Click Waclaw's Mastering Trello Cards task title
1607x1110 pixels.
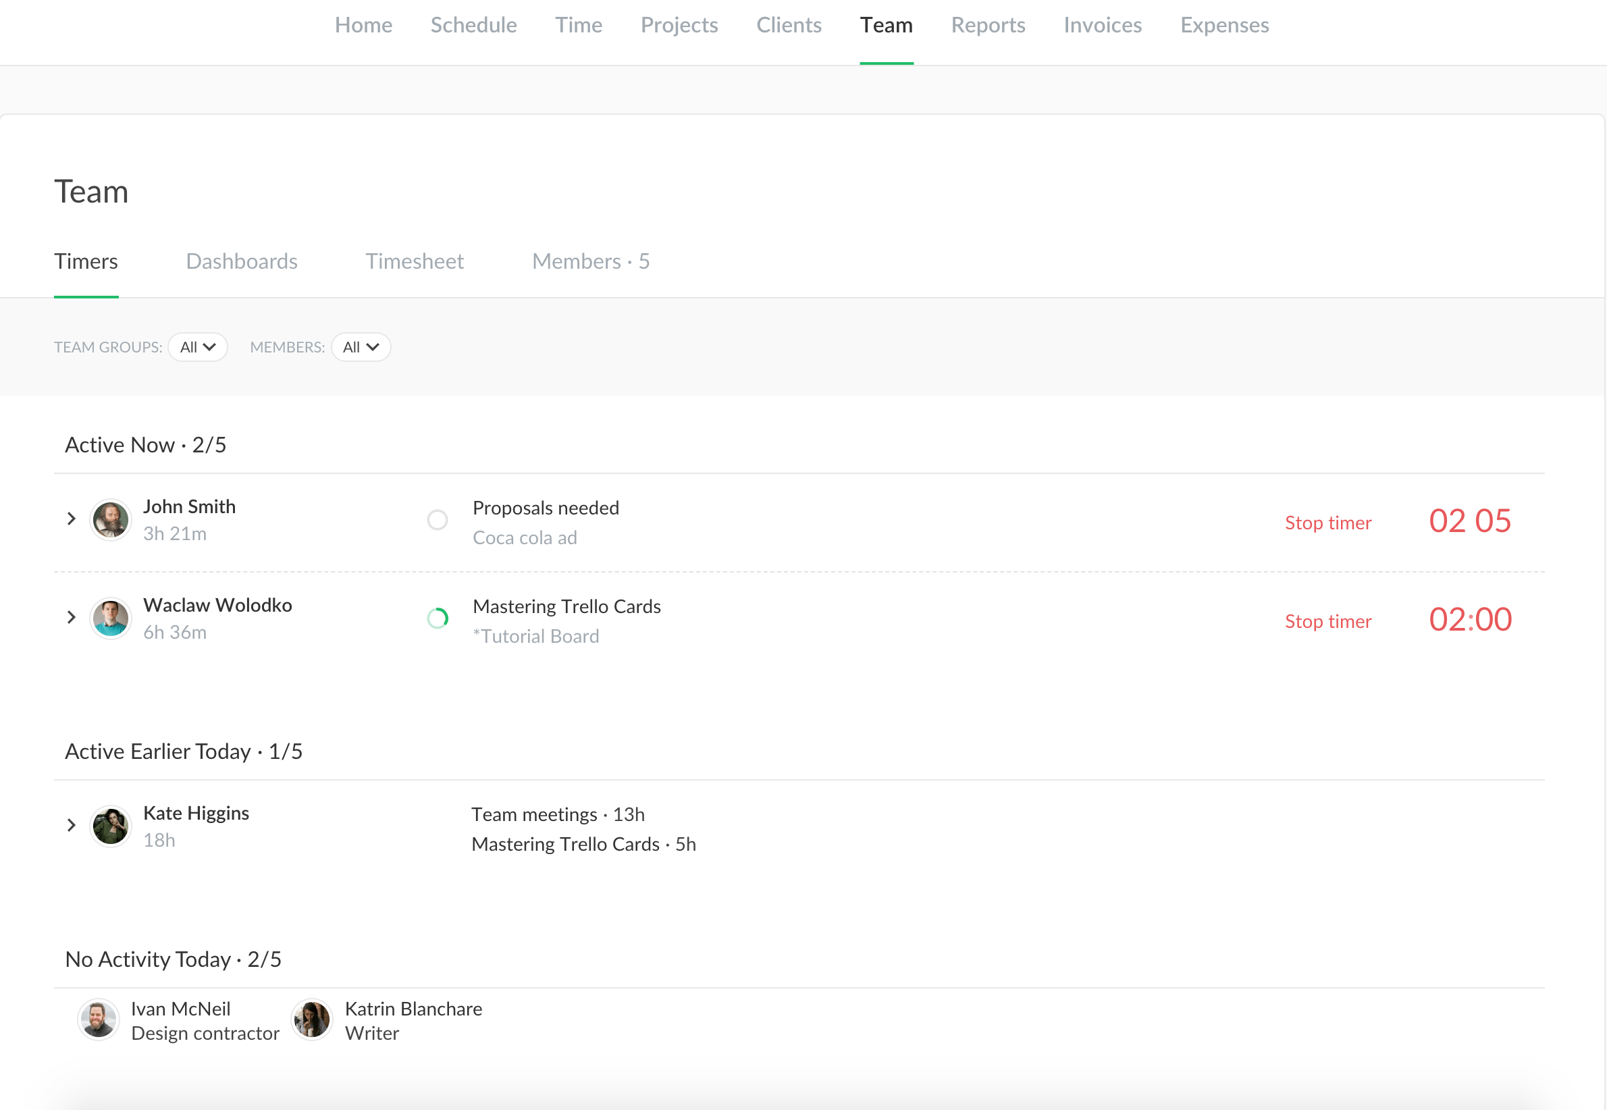pos(567,607)
